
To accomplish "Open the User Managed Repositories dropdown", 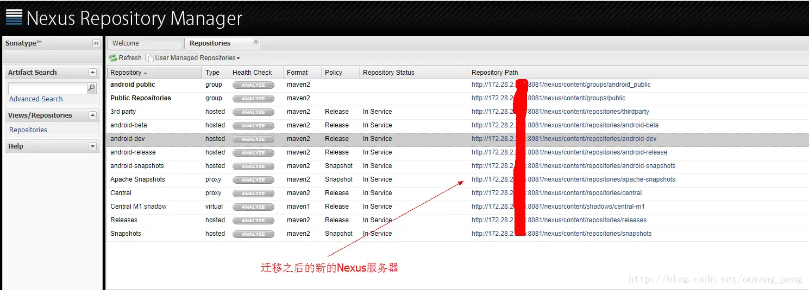I will coord(197,58).
